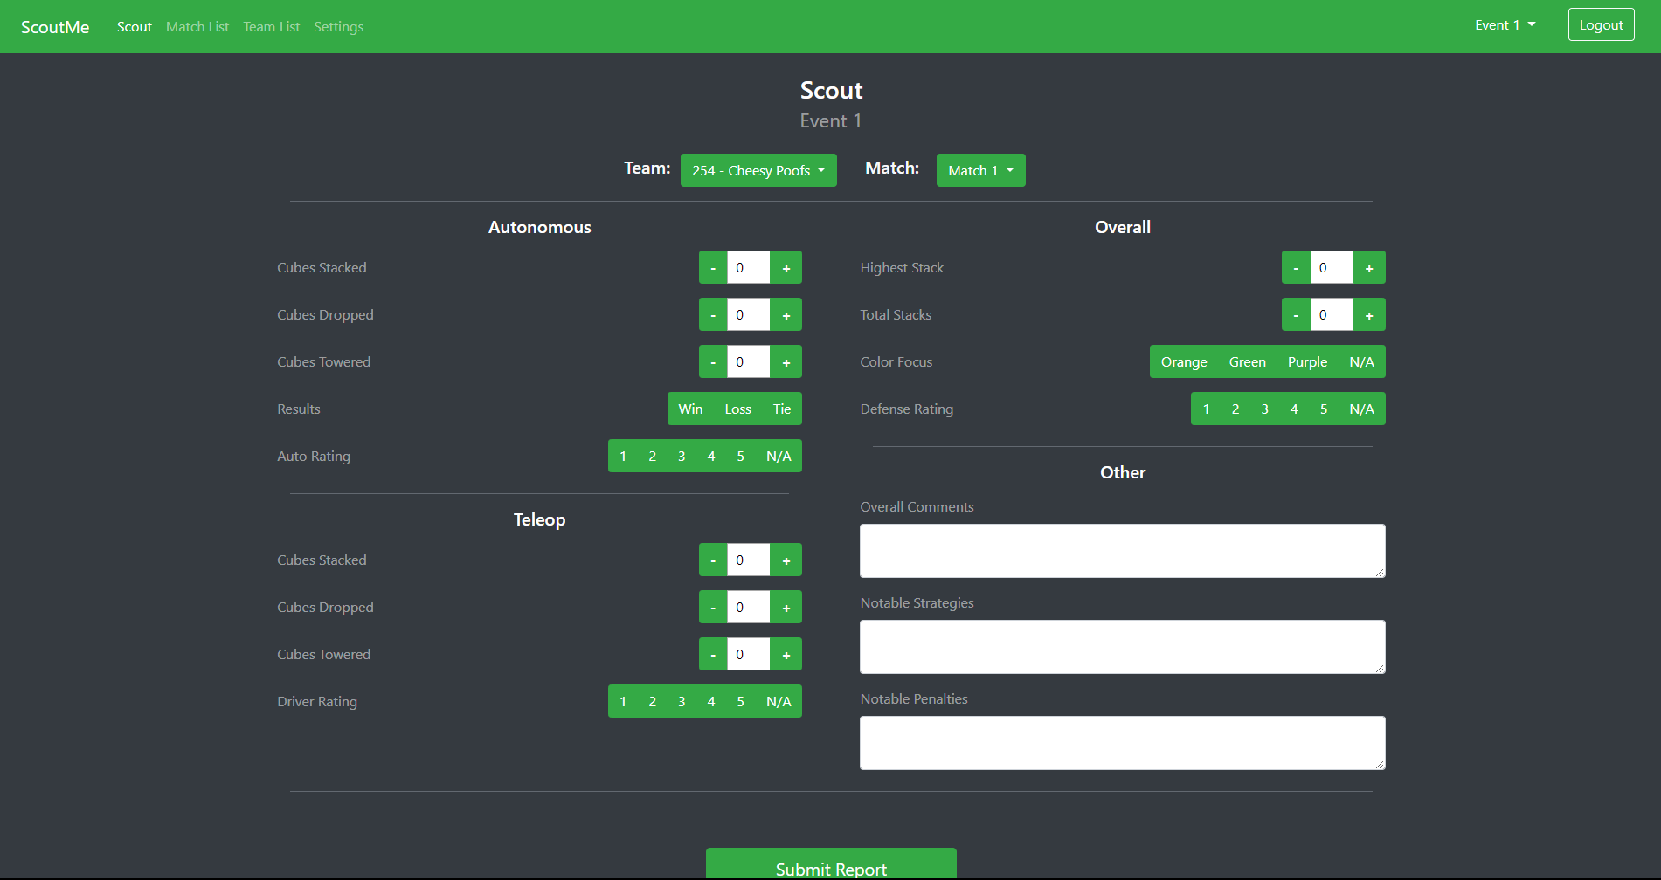Decrement Teleop Cubes Towered counter
Viewport: 1661px width, 880px height.
click(713, 654)
